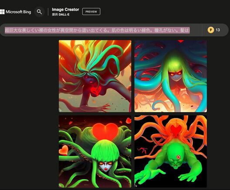230x190 pixels.
Task: Click the 提供 DALL·E subtitle text
Action: pyautogui.click(x=61, y=14)
